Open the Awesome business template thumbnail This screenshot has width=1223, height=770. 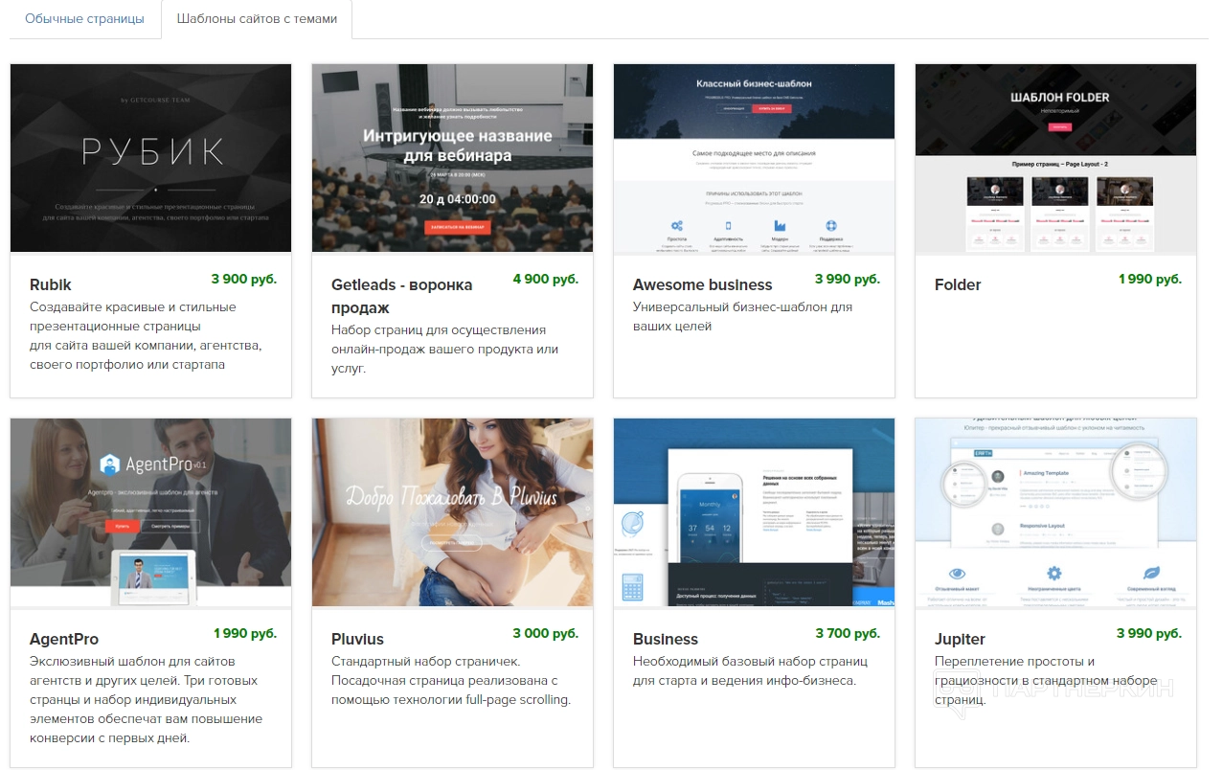[x=754, y=158]
